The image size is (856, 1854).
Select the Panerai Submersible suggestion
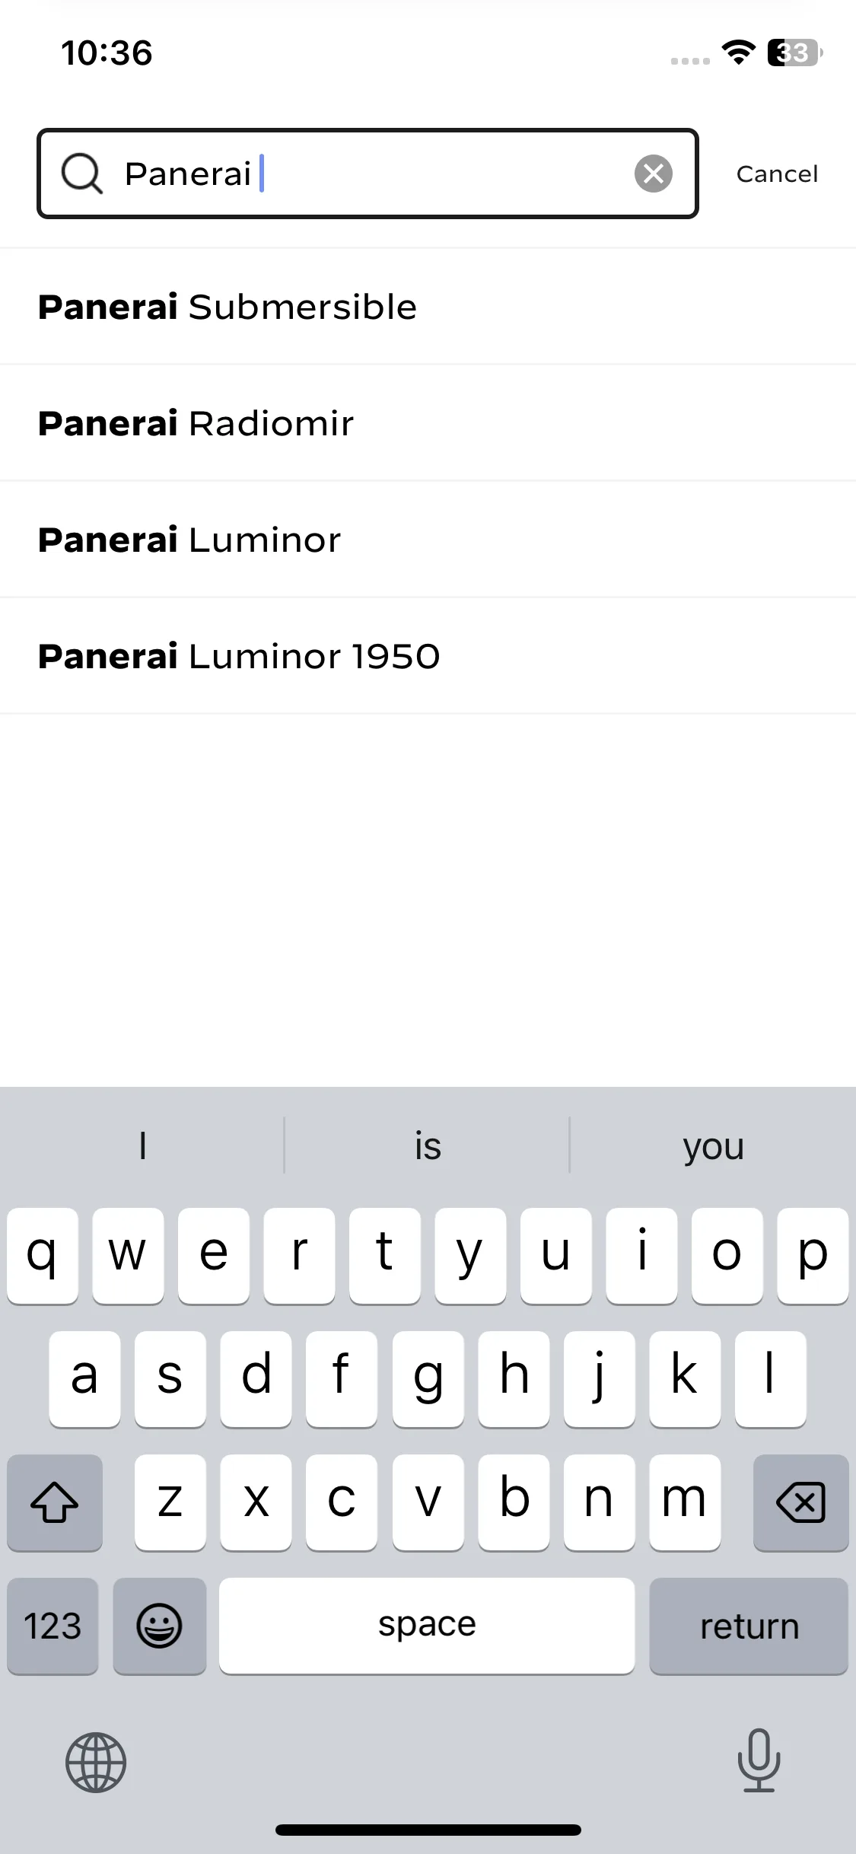pos(428,307)
